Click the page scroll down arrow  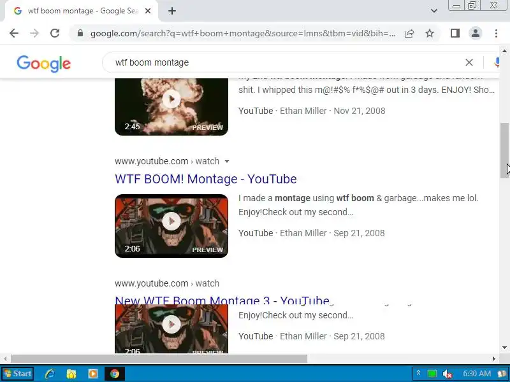pyautogui.click(x=504, y=348)
